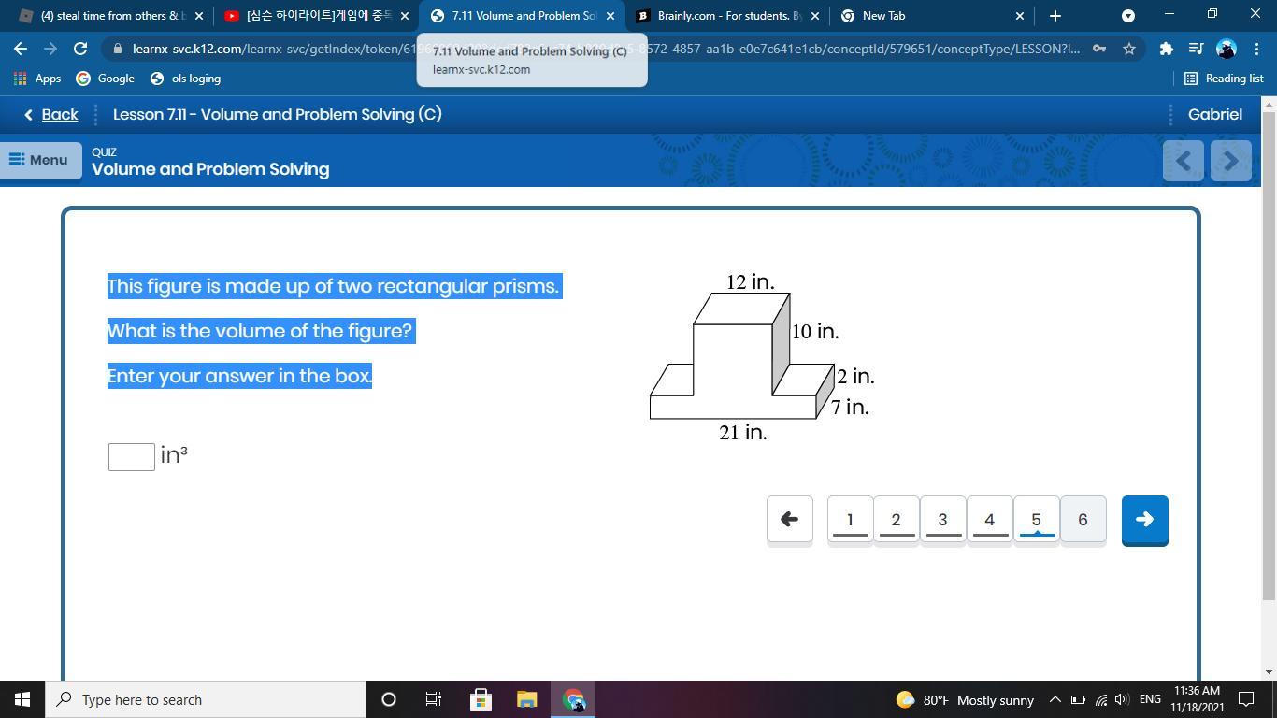
Task: Change the ENG input language
Action: 1150,699
